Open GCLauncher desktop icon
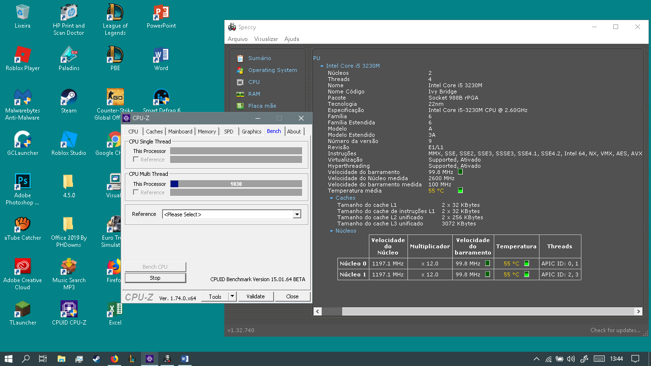The width and height of the screenshot is (651, 366). click(x=22, y=144)
